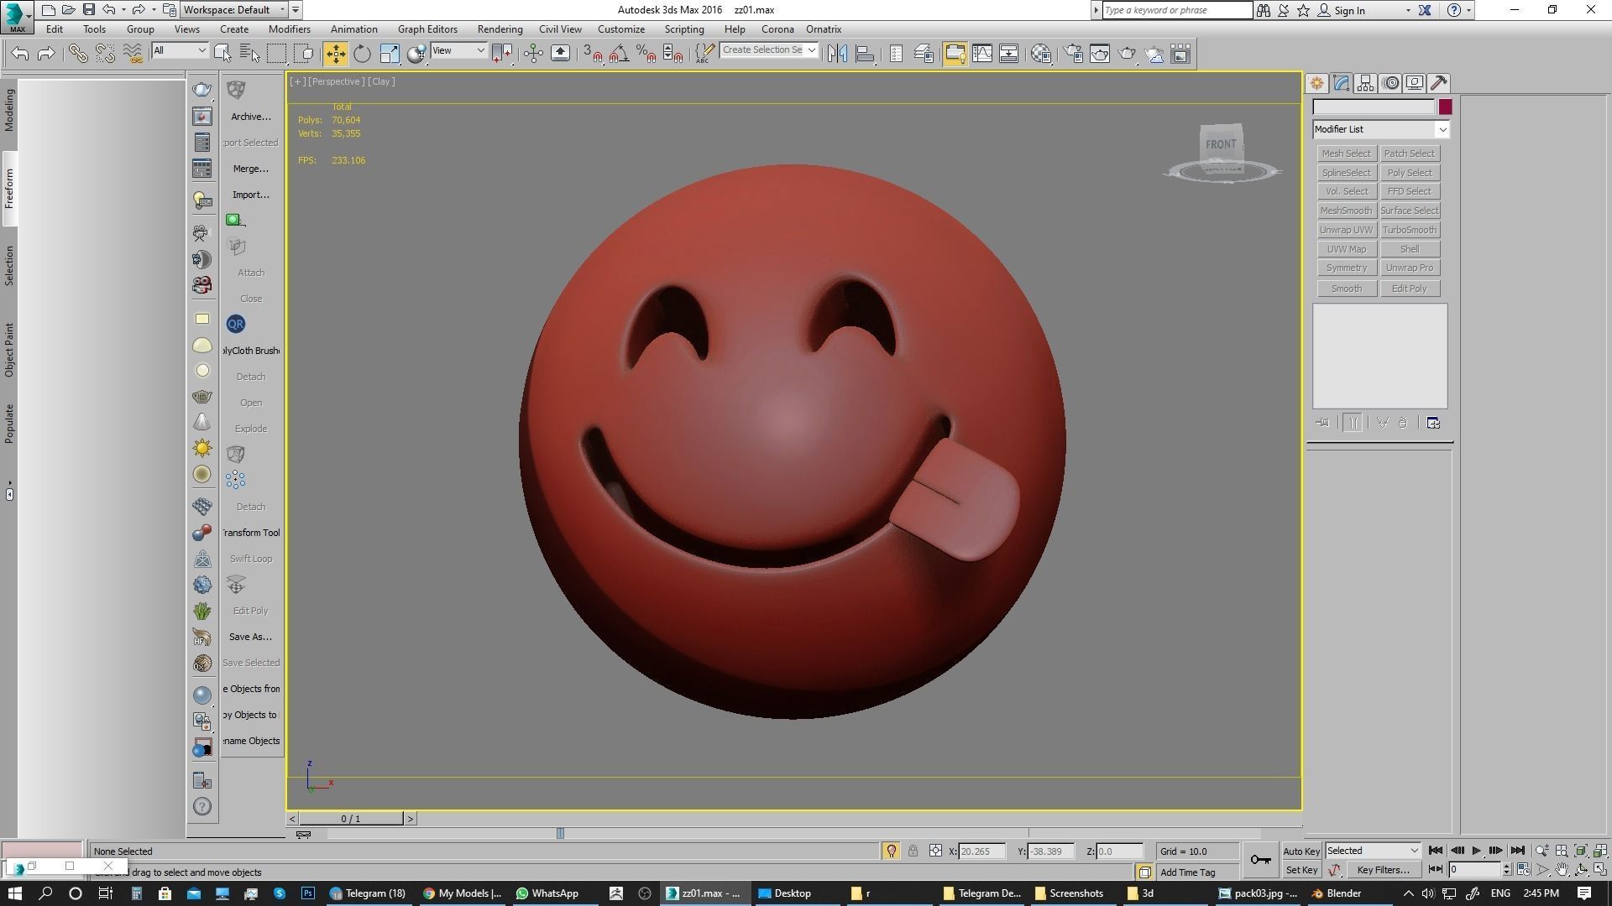The image size is (1612, 906).
Task: Select the Scale tool
Action: 390,54
